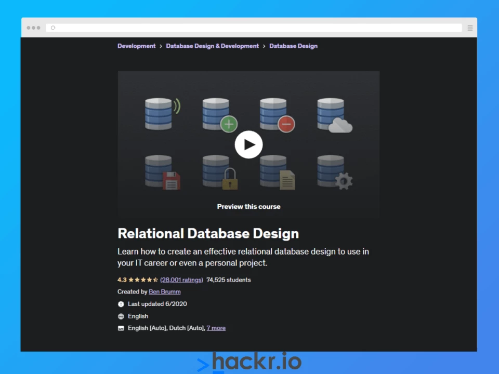This screenshot has height=374, width=499.
Task: Click the 4.3 rating score
Action: 122,280
